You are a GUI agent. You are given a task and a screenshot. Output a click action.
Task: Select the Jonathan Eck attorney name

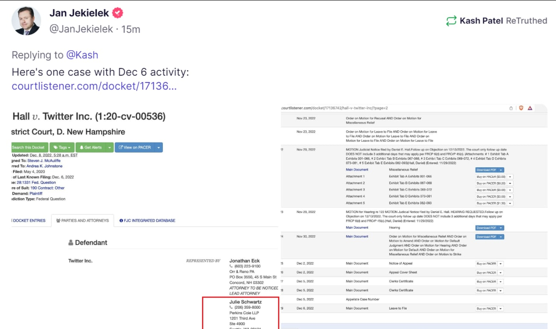(245, 261)
